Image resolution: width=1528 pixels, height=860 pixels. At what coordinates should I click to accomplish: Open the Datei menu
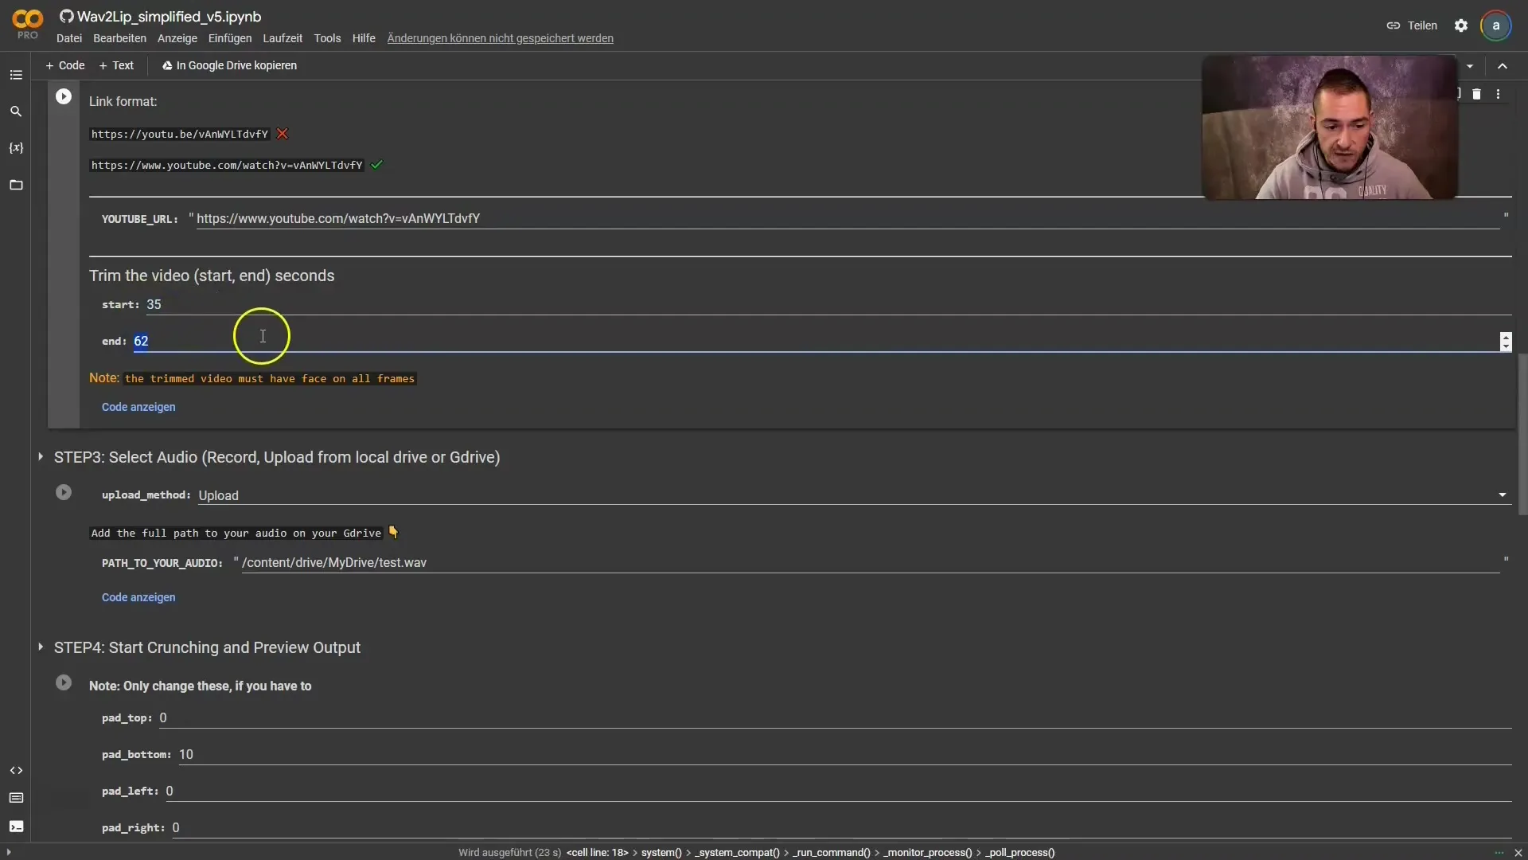[69, 38]
